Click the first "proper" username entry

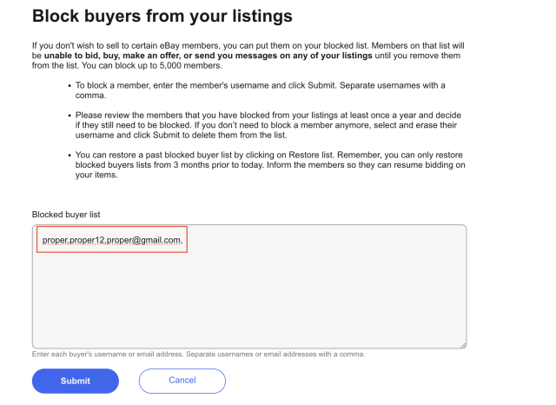point(55,240)
